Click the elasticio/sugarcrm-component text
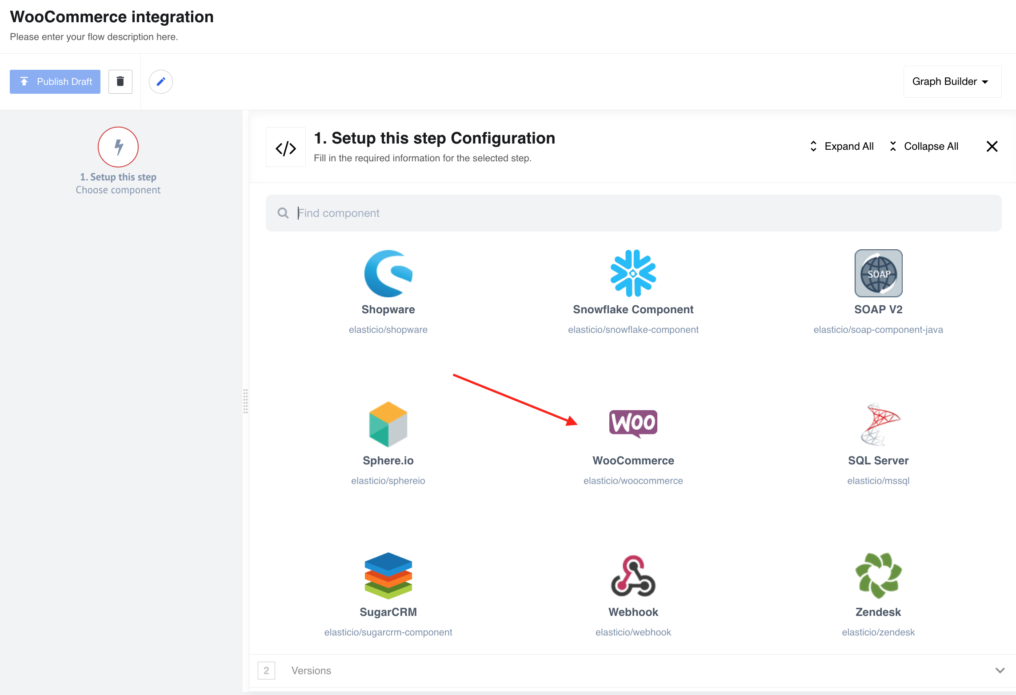 (x=388, y=632)
